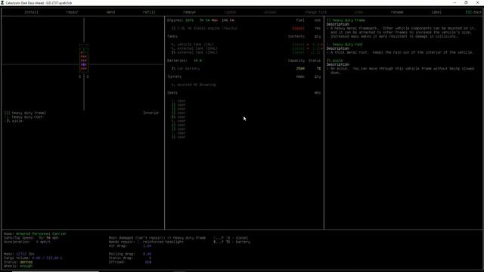Close the Cataclysm window
The width and height of the screenshot is (484, 272).
[x=477, y=3]
